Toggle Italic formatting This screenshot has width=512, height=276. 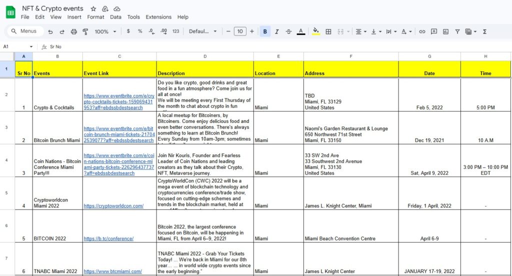[x=276, y=31]
